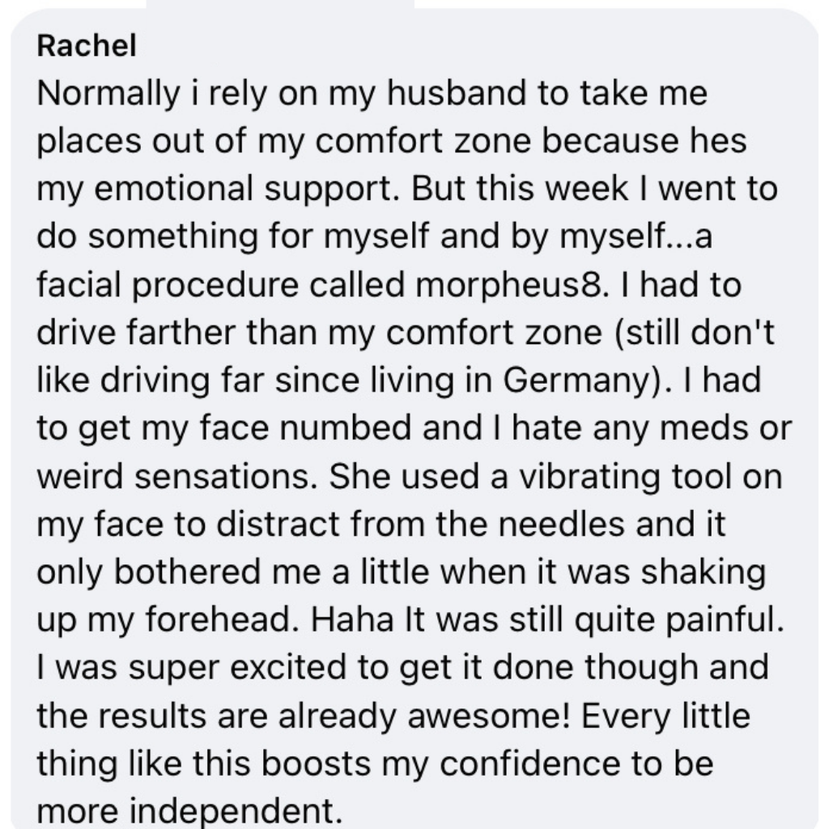Click the word "Haha" in the comment

353,619
